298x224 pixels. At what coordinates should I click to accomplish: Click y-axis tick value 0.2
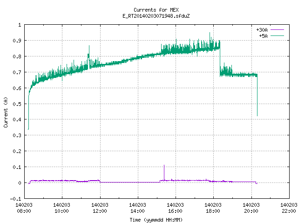tap(17, 151)
